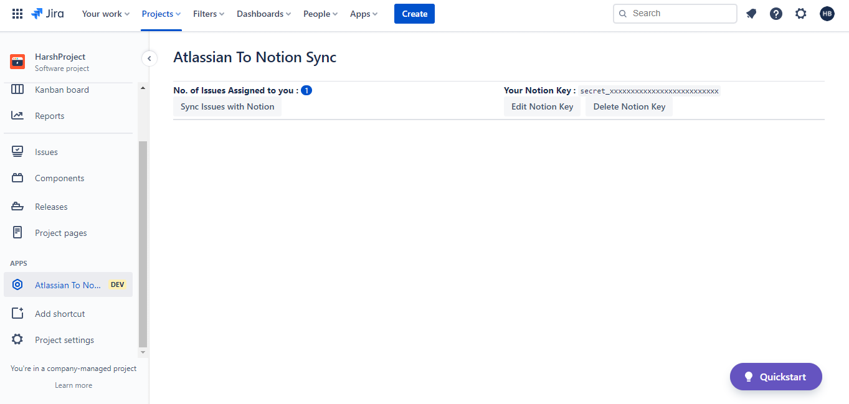Open Reports in the sidebar
The width and height of the screenshot is (849, 404).
69,116
